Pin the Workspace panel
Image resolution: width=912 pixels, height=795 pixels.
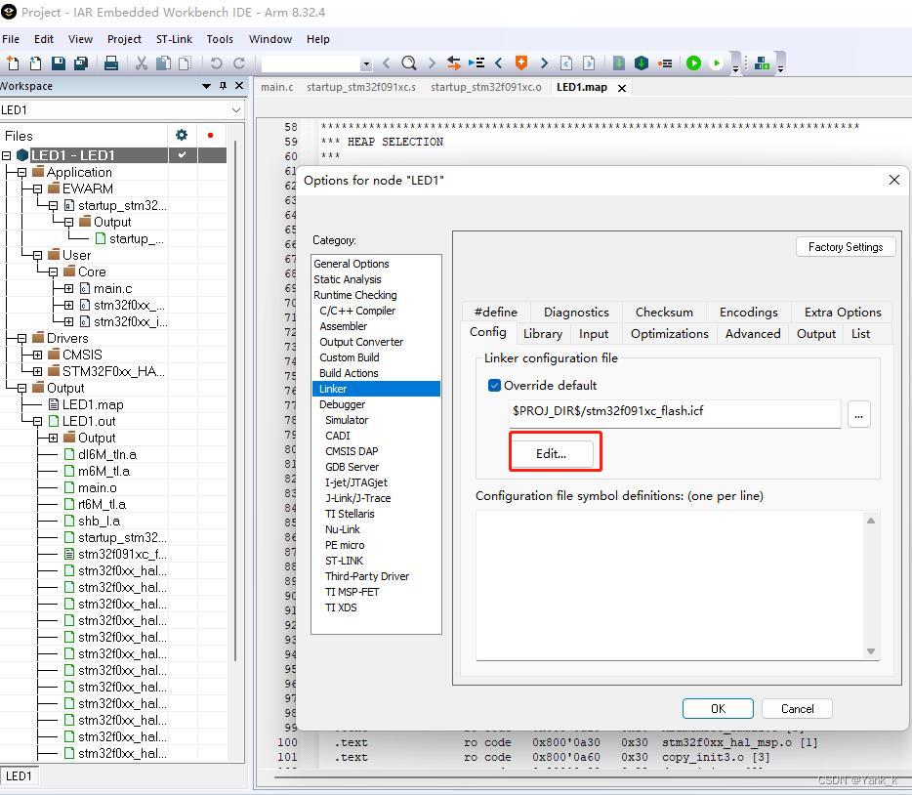click(x=223, y=86)
